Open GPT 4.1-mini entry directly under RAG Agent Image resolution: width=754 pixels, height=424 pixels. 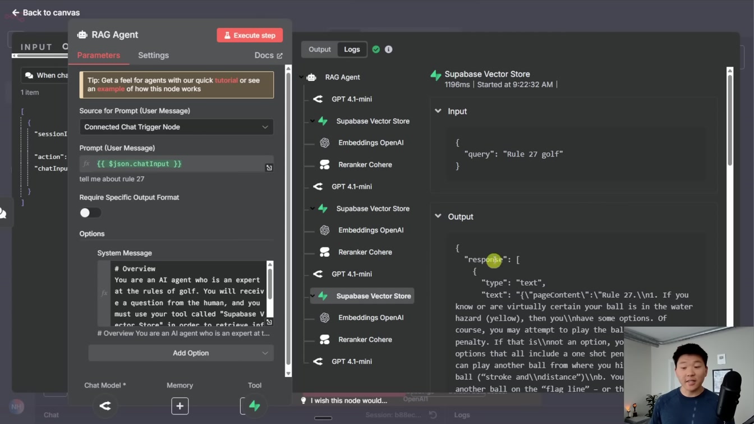(x=351, y=99)
